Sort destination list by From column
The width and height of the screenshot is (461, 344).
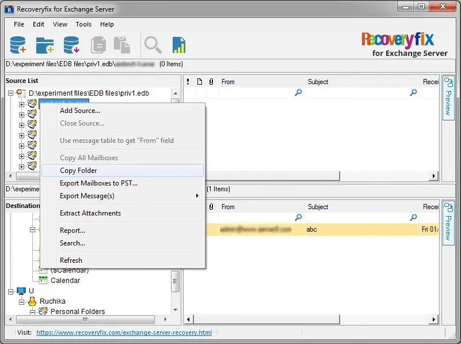click(228, 207)
